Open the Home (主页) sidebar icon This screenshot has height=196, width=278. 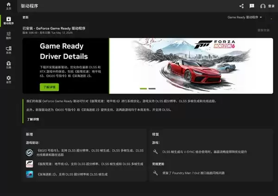click(x=8, y=6)
